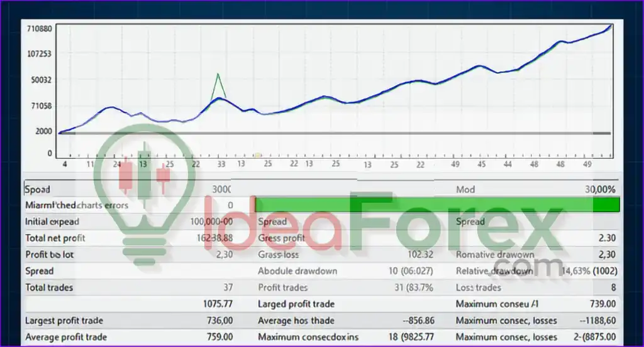Select the Total trades value 37
Screen dimensions: 644x347
(x=228, y=288)
